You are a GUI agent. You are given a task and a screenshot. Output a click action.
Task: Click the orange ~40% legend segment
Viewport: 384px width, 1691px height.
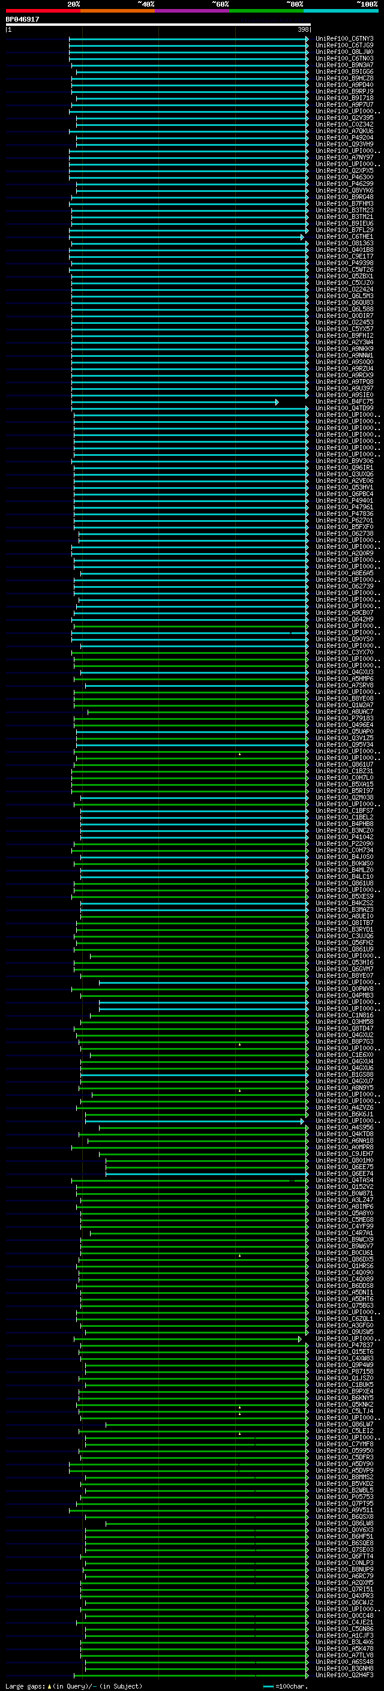(x=118, y=11)
